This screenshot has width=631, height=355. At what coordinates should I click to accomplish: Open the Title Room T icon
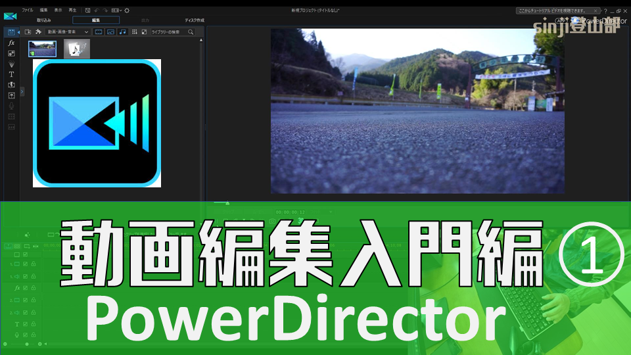[x=11, y=74]
